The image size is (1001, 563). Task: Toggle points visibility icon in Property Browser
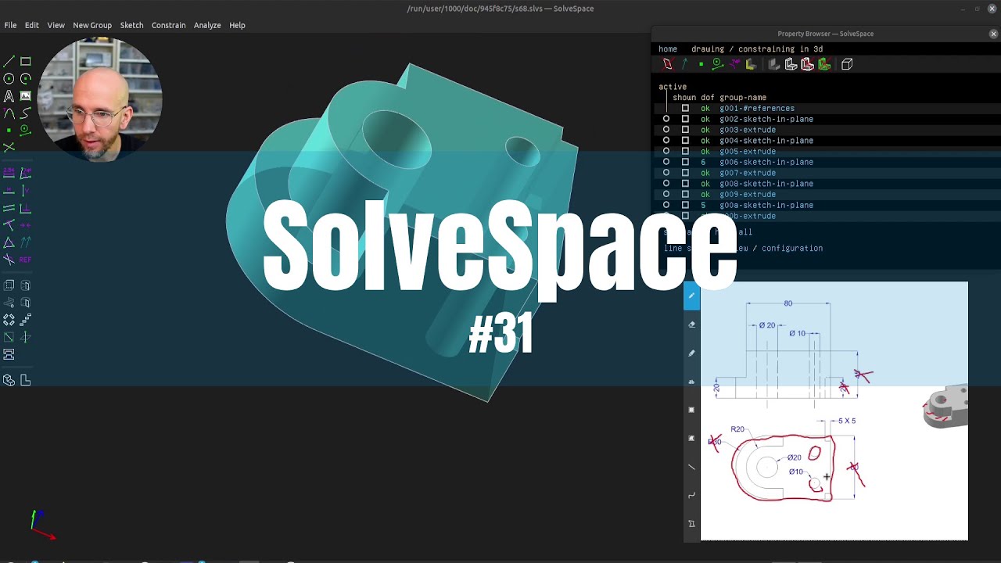tap(701, 64)
